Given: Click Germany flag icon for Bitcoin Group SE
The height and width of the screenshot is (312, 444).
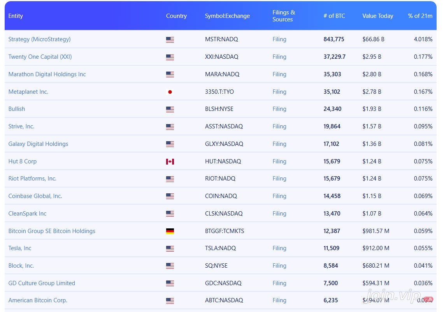Looking at the screenshot, I should 170,231.
